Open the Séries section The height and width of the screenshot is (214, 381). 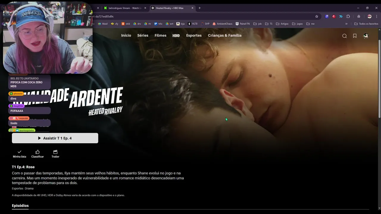click(143, 35)
